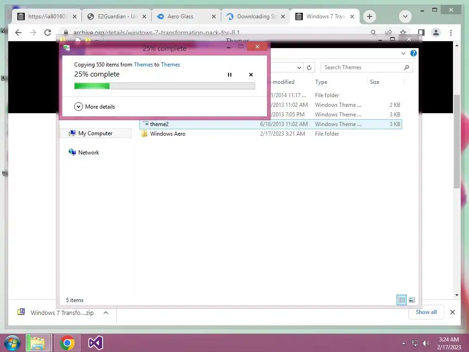Click the Chrome page vertical scrollbar

[457, 141]
